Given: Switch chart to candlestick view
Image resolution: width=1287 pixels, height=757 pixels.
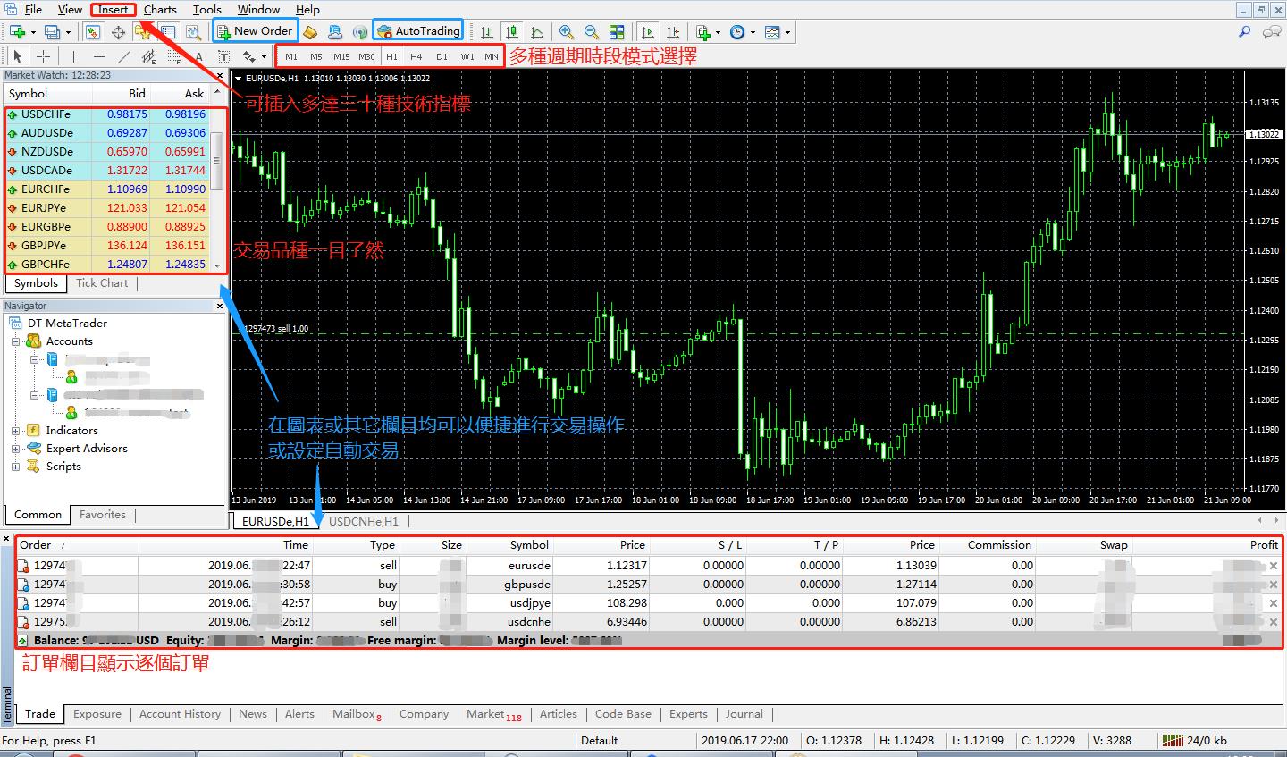Looking at the screenshot, I should [512, 32].
